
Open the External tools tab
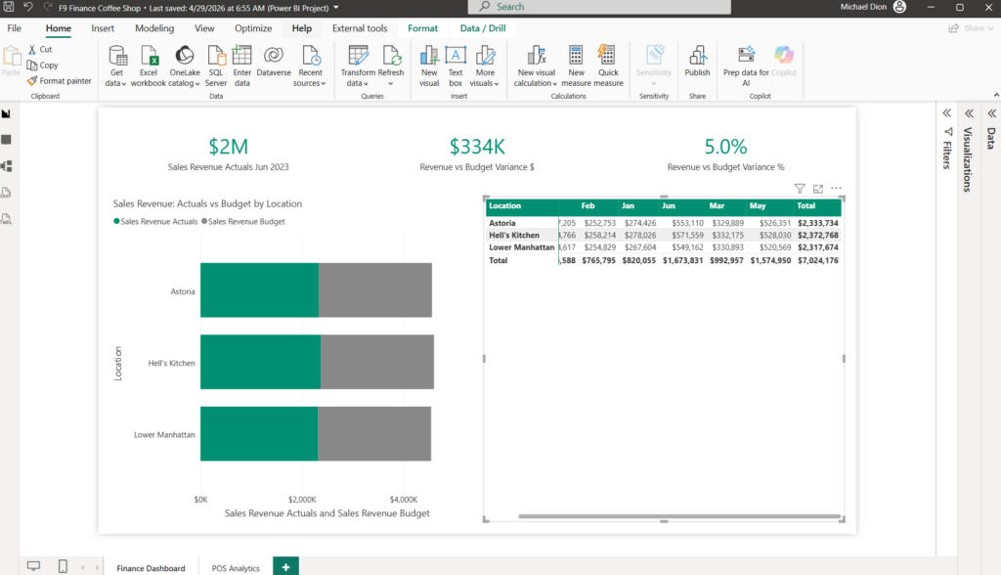click(360, 28)
